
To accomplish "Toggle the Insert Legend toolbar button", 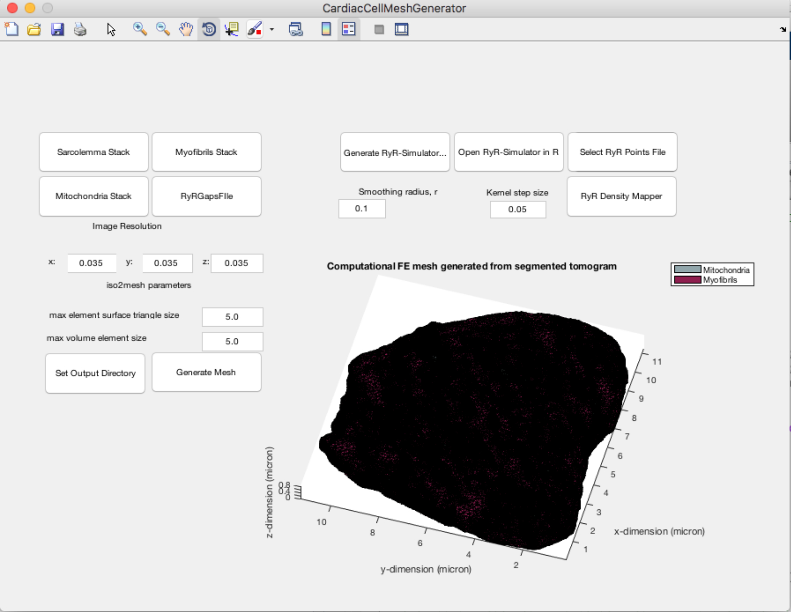I will coord(348,29).
